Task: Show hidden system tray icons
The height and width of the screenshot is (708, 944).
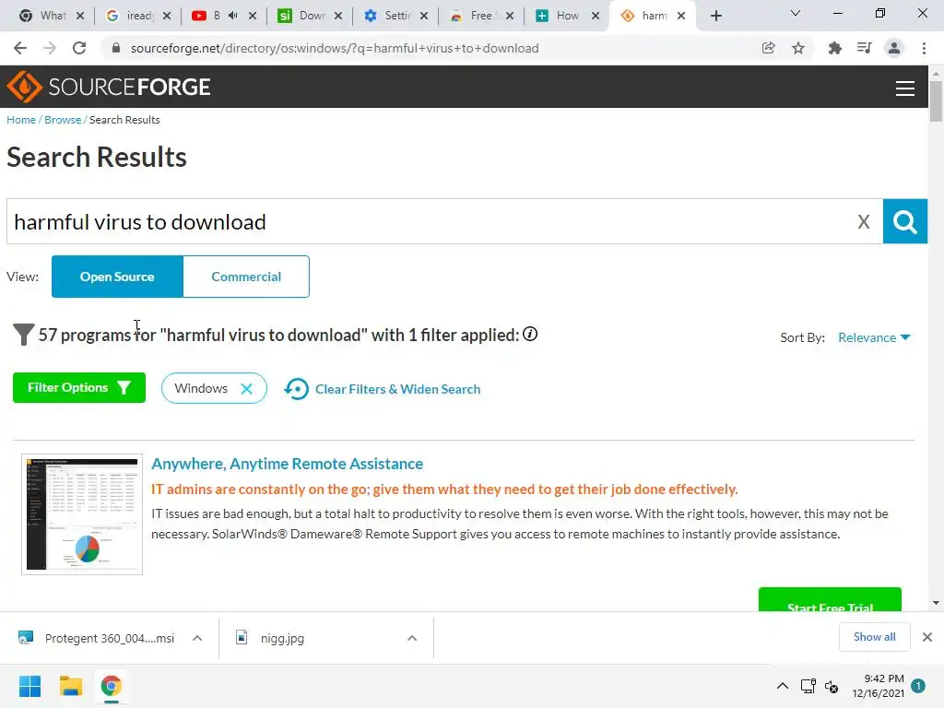Action: point(782,686)
